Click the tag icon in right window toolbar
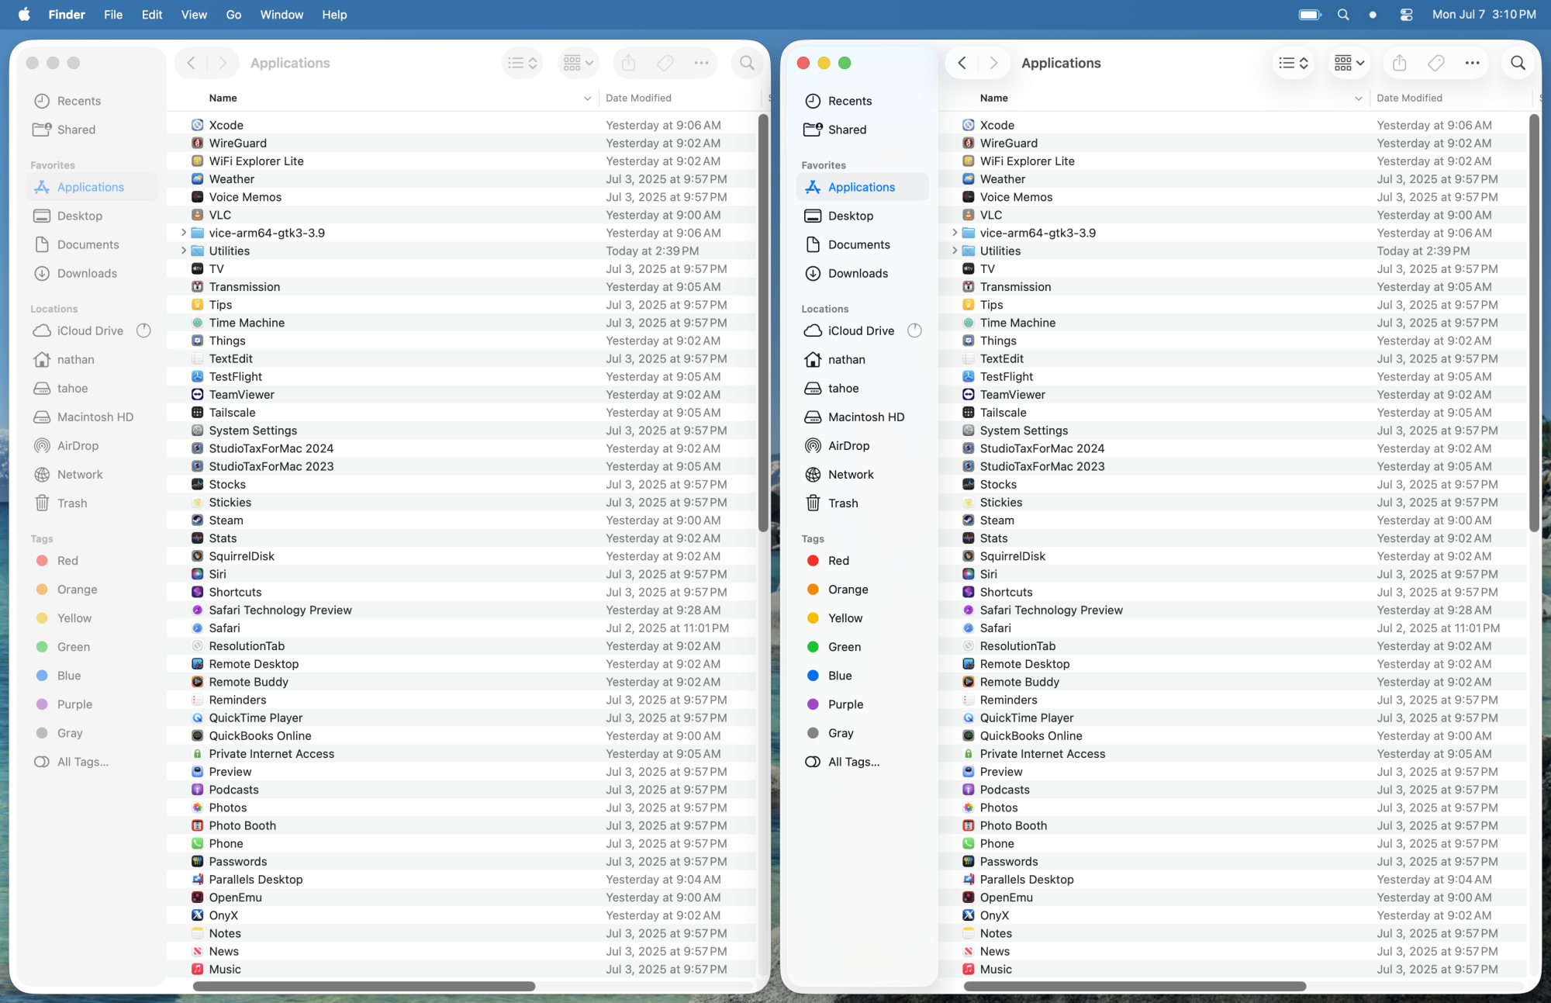Screen dimensions: 1551x1003 point(1435,63)
